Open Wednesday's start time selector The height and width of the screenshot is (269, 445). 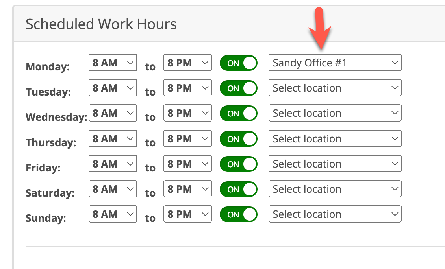[x=113, y=113]
